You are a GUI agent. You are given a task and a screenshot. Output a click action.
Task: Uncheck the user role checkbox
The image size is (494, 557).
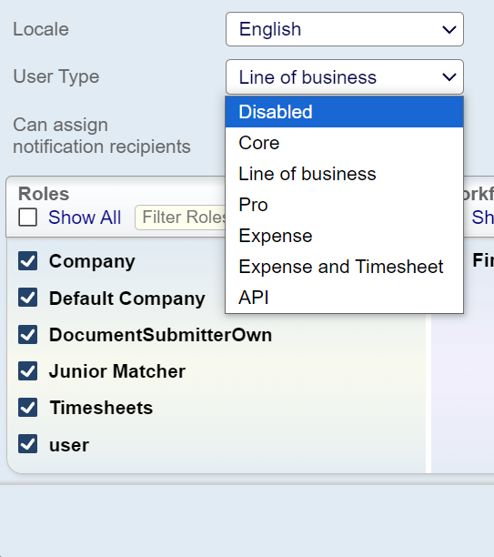pos(27,444)
